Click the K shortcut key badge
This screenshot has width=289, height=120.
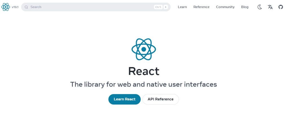click(x=165, y=7)
